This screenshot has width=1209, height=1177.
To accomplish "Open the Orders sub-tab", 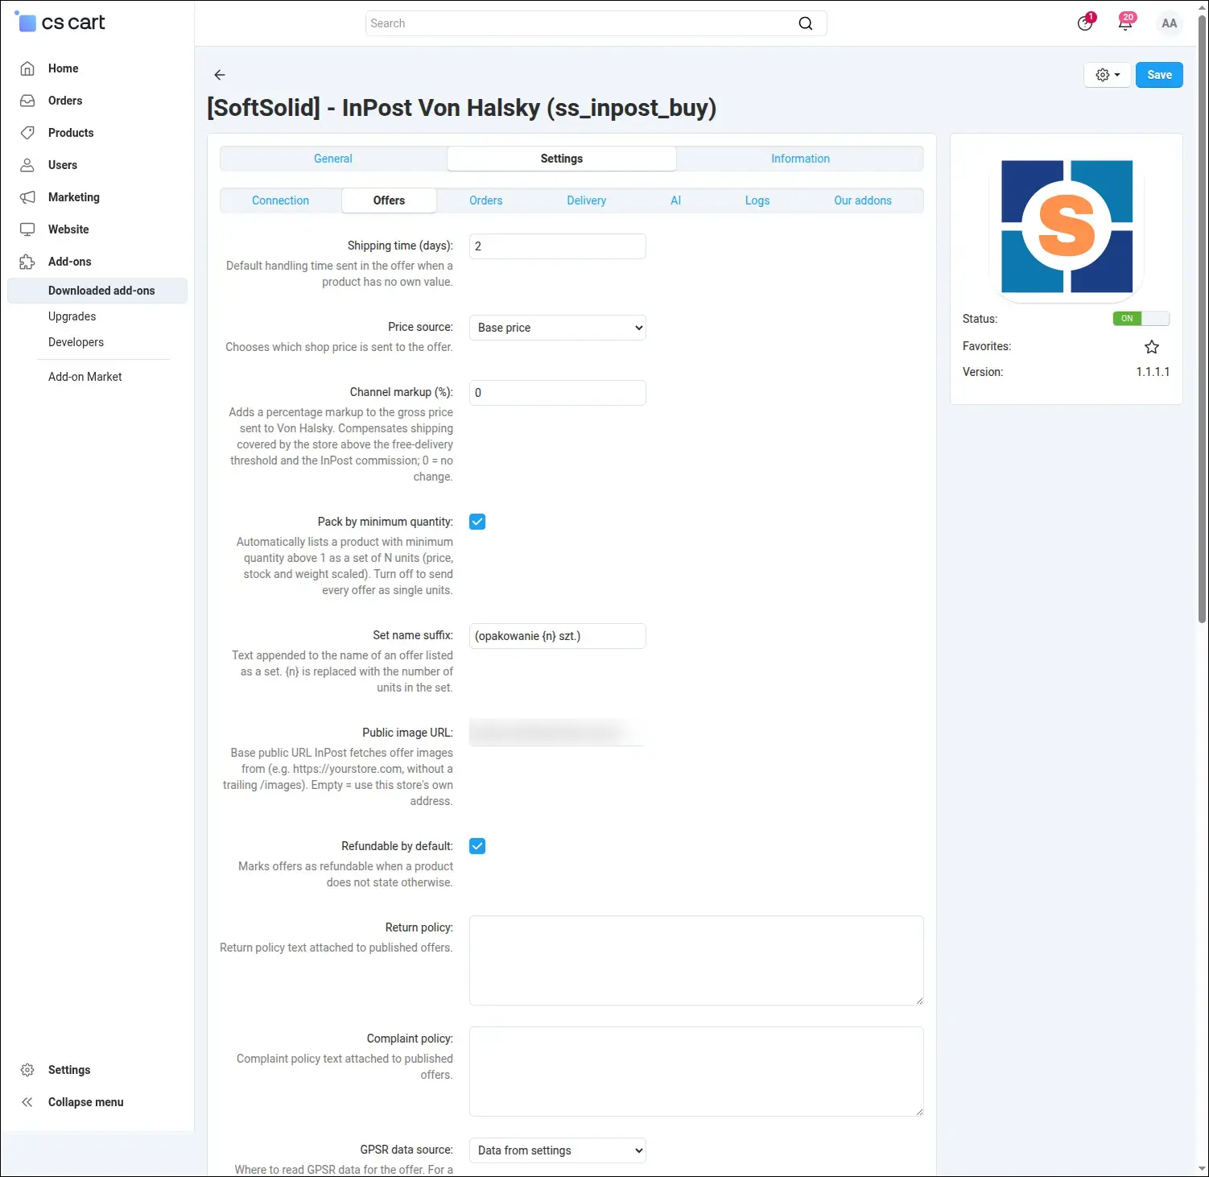I will point(486,200).
